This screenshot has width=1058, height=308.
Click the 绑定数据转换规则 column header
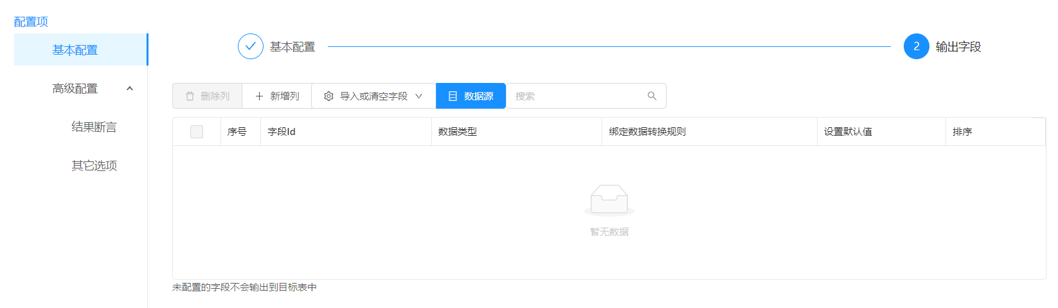click(647, 132)
